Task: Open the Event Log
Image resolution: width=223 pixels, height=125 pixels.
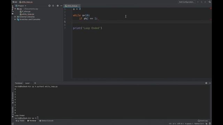Action: 203,121
